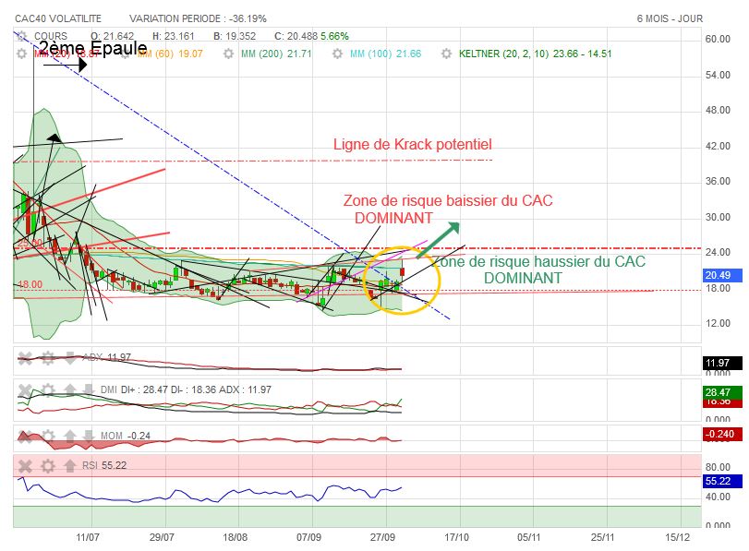The image size is (749, 551).
Task: Click the 'MM (100) 21.66' legend label
Action: 385,54
